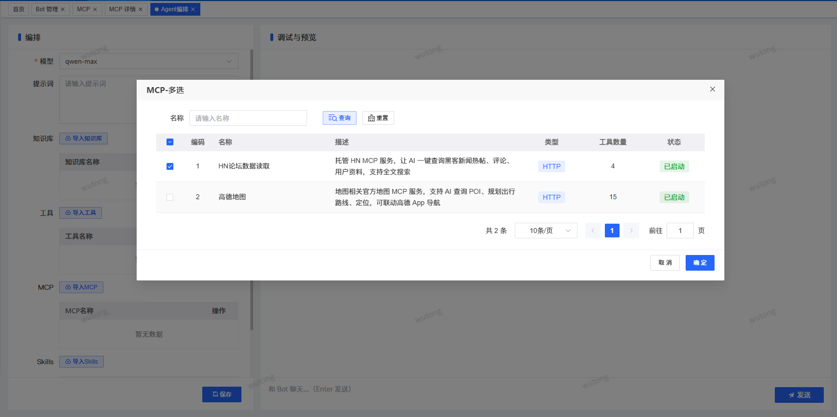837x417 pixels.
Task: Open the qwen-max model dropdown
Action: [x=149, y=61]
